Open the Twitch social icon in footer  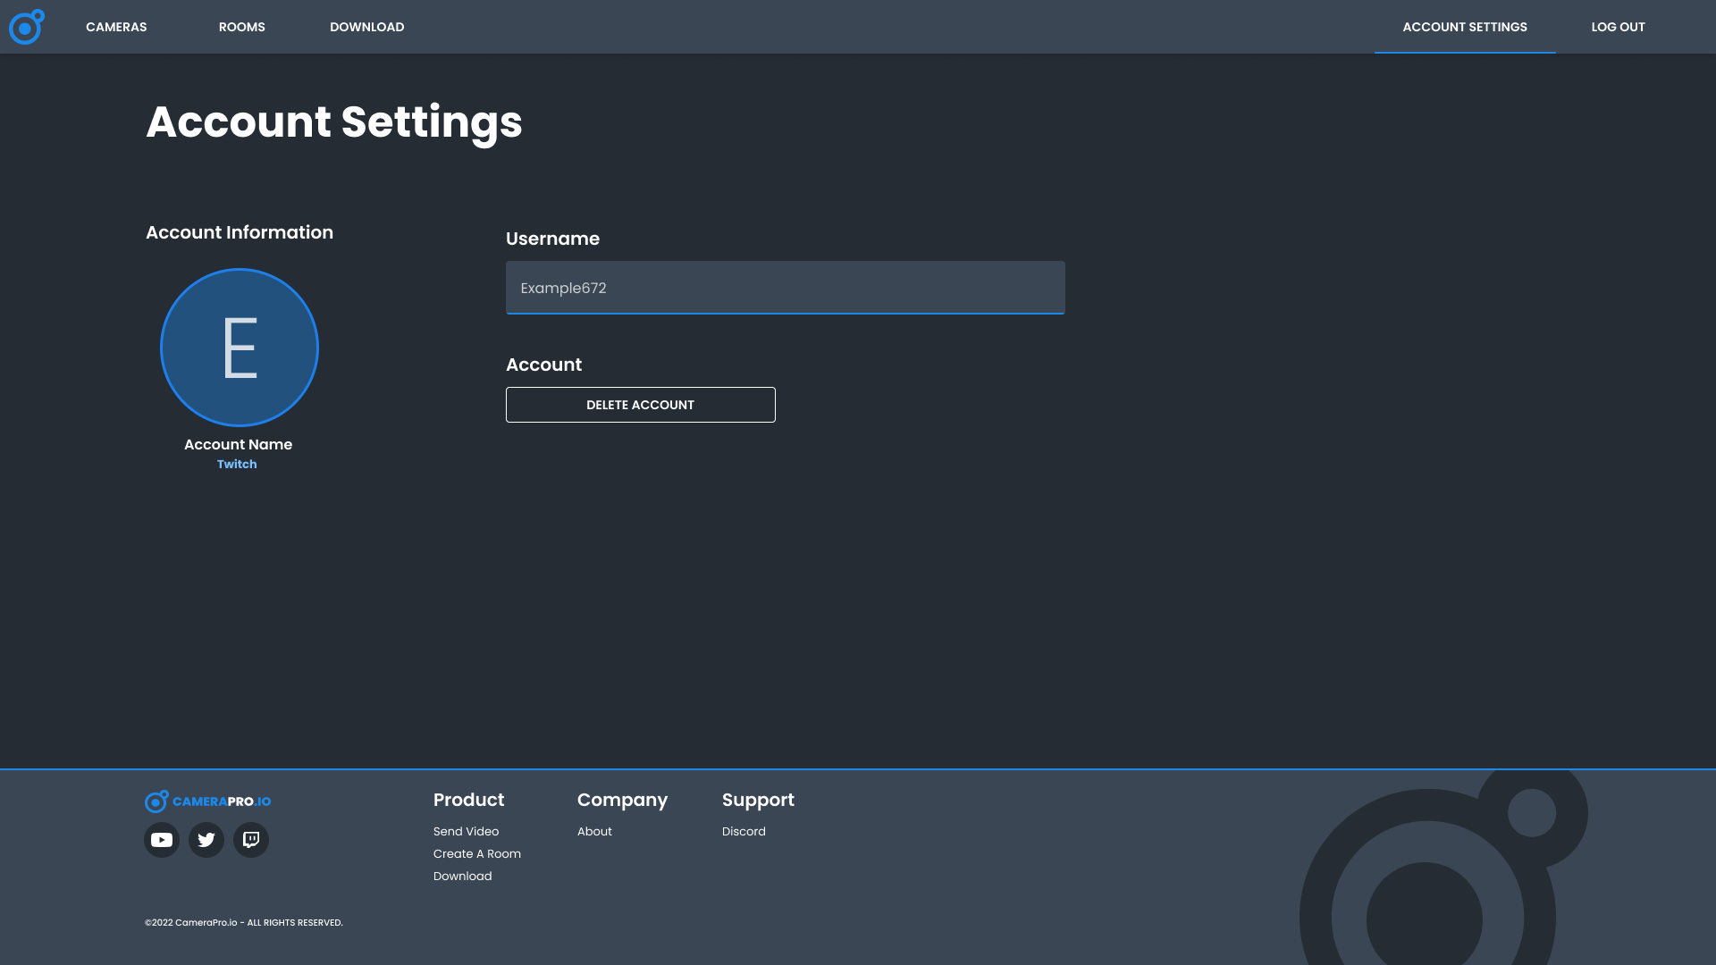pyautogui.click(x=251, y=840)
